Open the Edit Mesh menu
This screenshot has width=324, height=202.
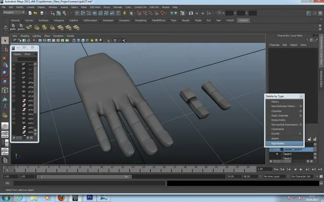pyautogui.click(x=95, y=7)
